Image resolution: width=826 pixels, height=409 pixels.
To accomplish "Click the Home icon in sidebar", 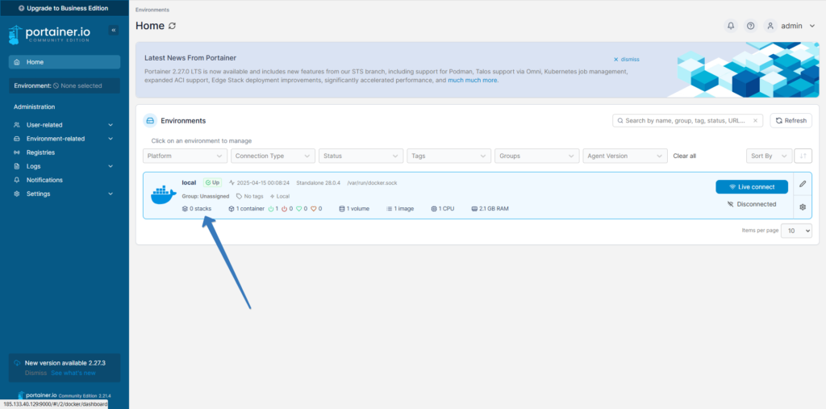I will point(18,62).
